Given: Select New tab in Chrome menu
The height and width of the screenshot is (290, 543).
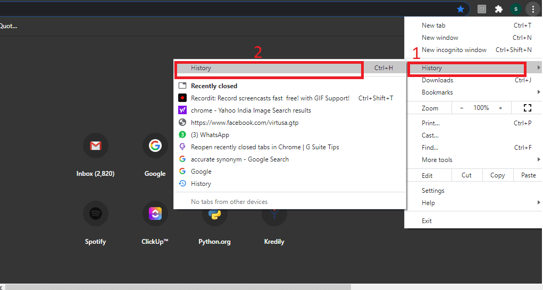Looking at the screenshot, I should coord(473,25).
